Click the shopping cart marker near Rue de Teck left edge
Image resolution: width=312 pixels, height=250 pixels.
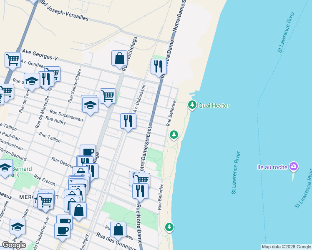click(x=7, y=91)
